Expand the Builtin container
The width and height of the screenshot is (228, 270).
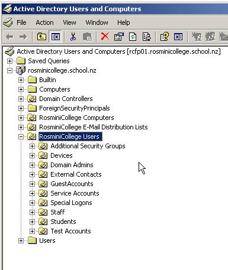click(21, 80)
